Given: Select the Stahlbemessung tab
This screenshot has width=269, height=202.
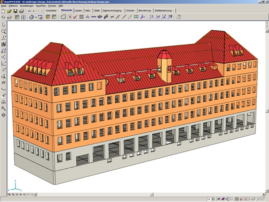Looking at the screenshot, I should [x=163, y=11].
